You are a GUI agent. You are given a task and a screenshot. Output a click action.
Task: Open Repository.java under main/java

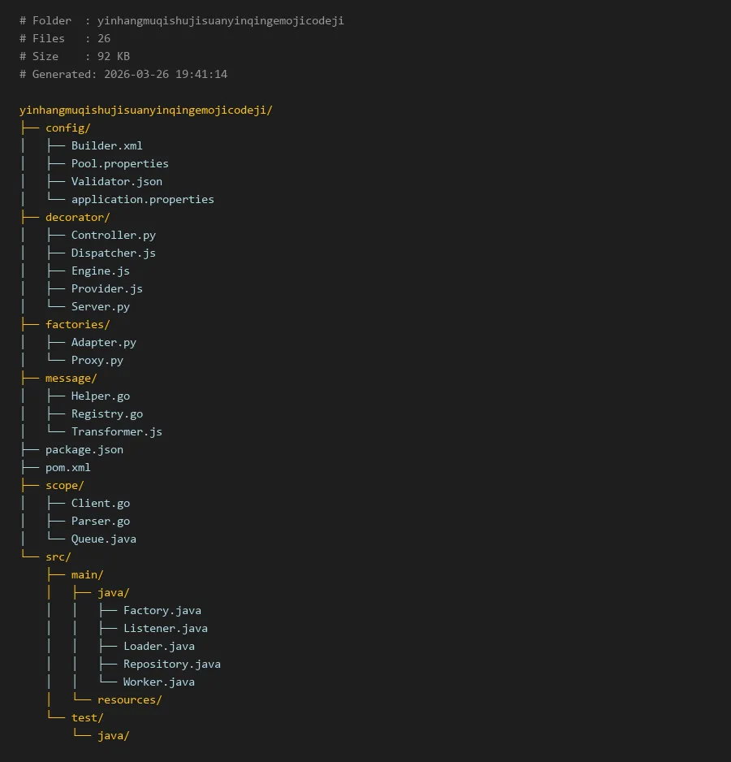point(171,664)
